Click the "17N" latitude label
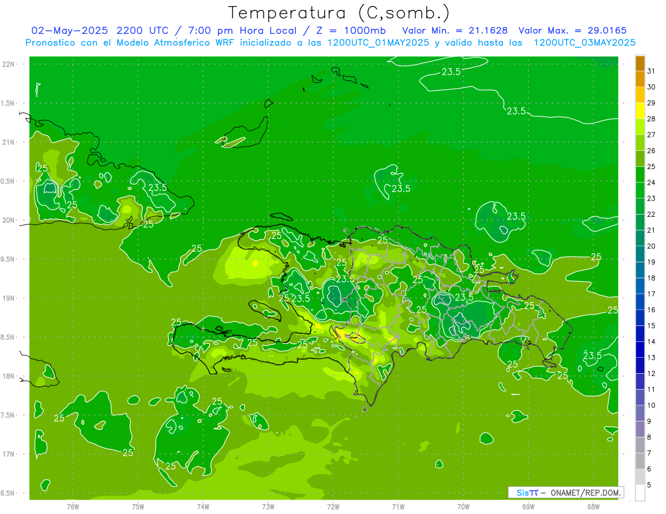This screenshot has height=514, width=666. click(8, 454)
